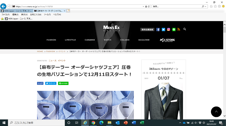Expand the search provider dropdown arrow
The image size is (226, 126).
pos(206,7)
